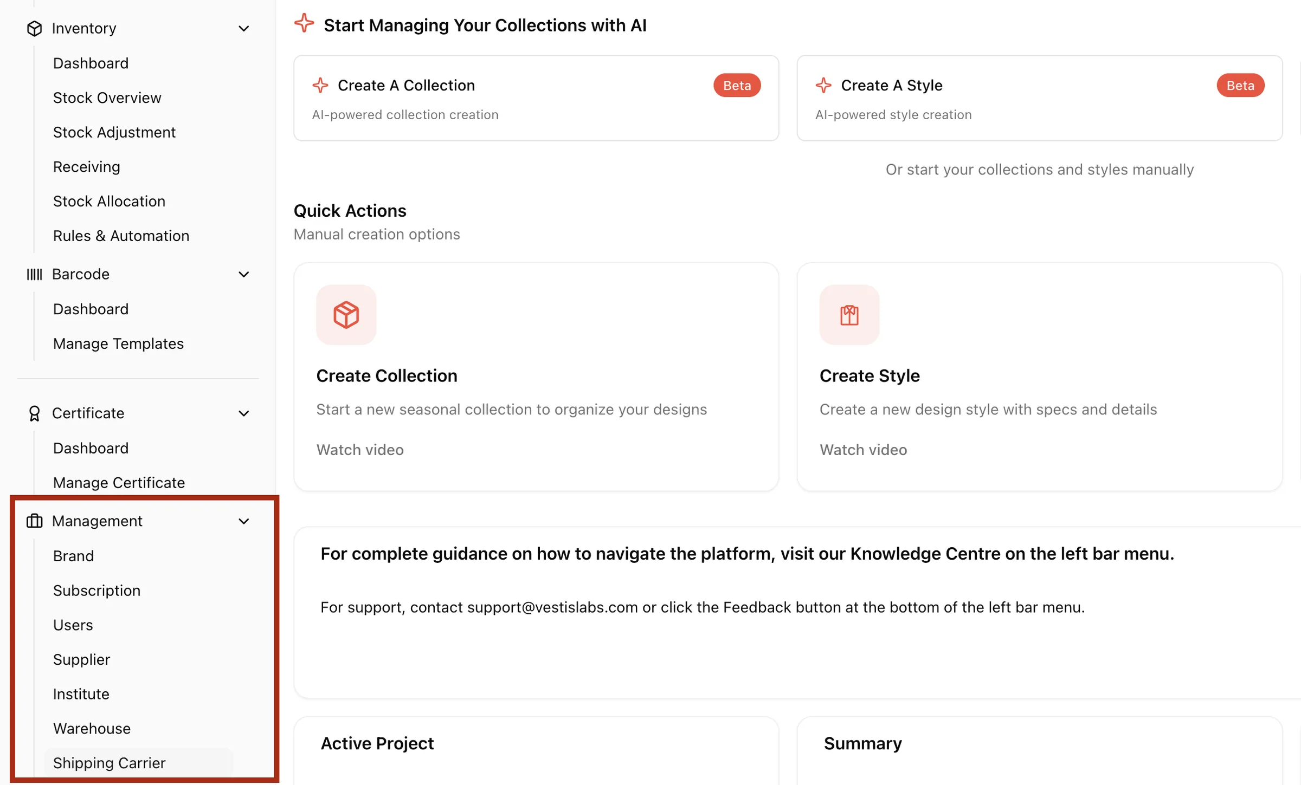Collapse the Barcode section chevron
1301x785 pixels.
click(x=244, y=274)
